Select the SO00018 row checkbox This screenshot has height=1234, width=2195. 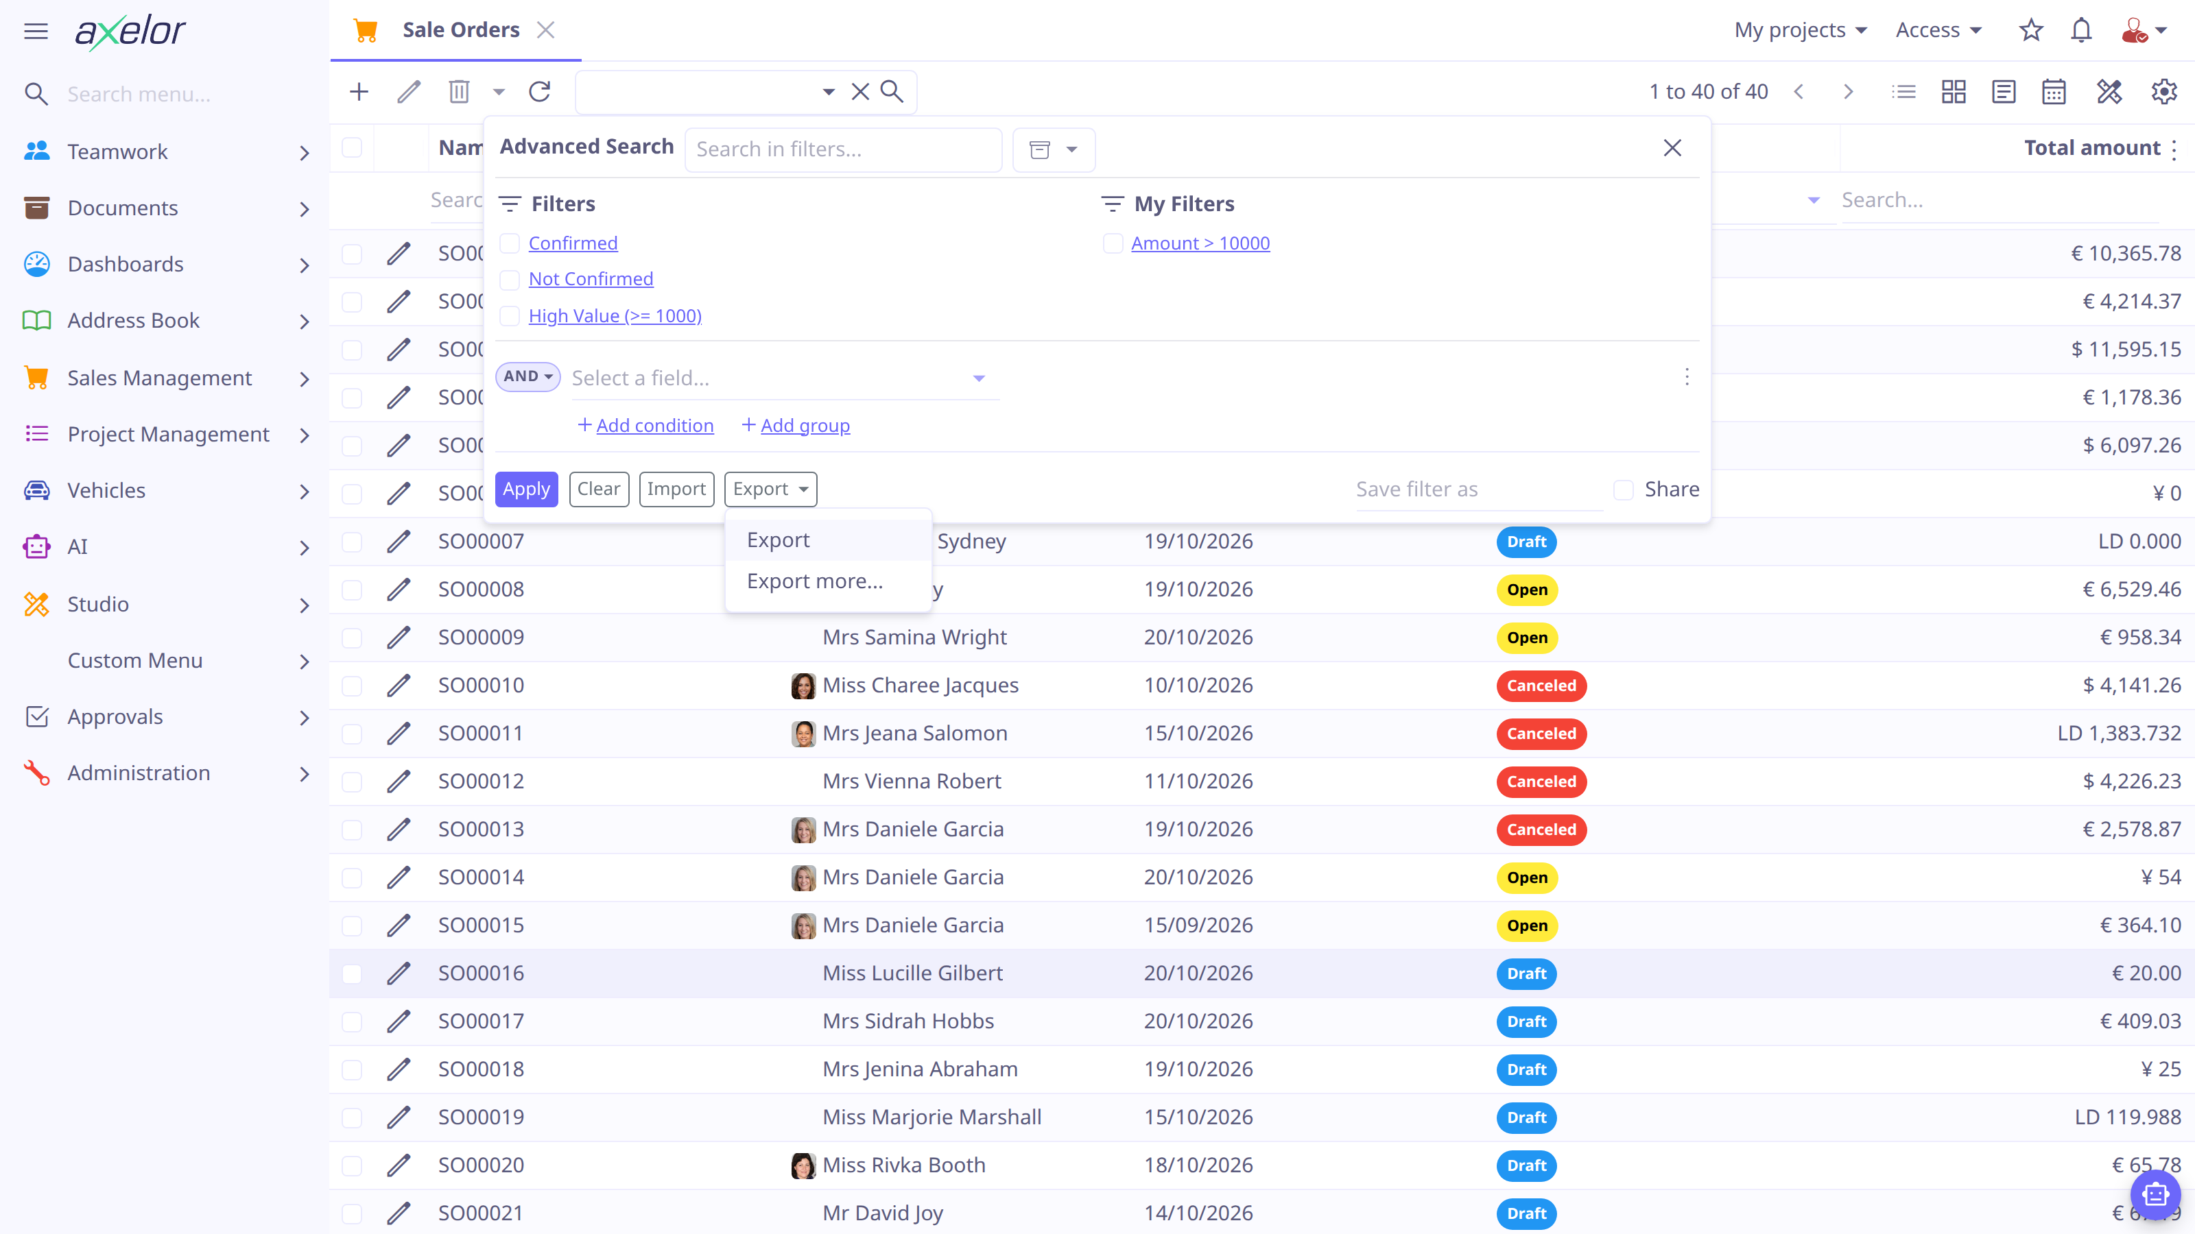(352, 1069)
